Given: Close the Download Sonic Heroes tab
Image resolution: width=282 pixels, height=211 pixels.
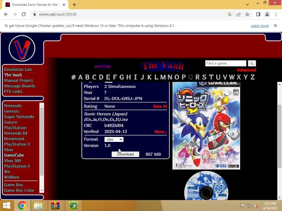Looking at the screenshot, I should click(64, 5).
